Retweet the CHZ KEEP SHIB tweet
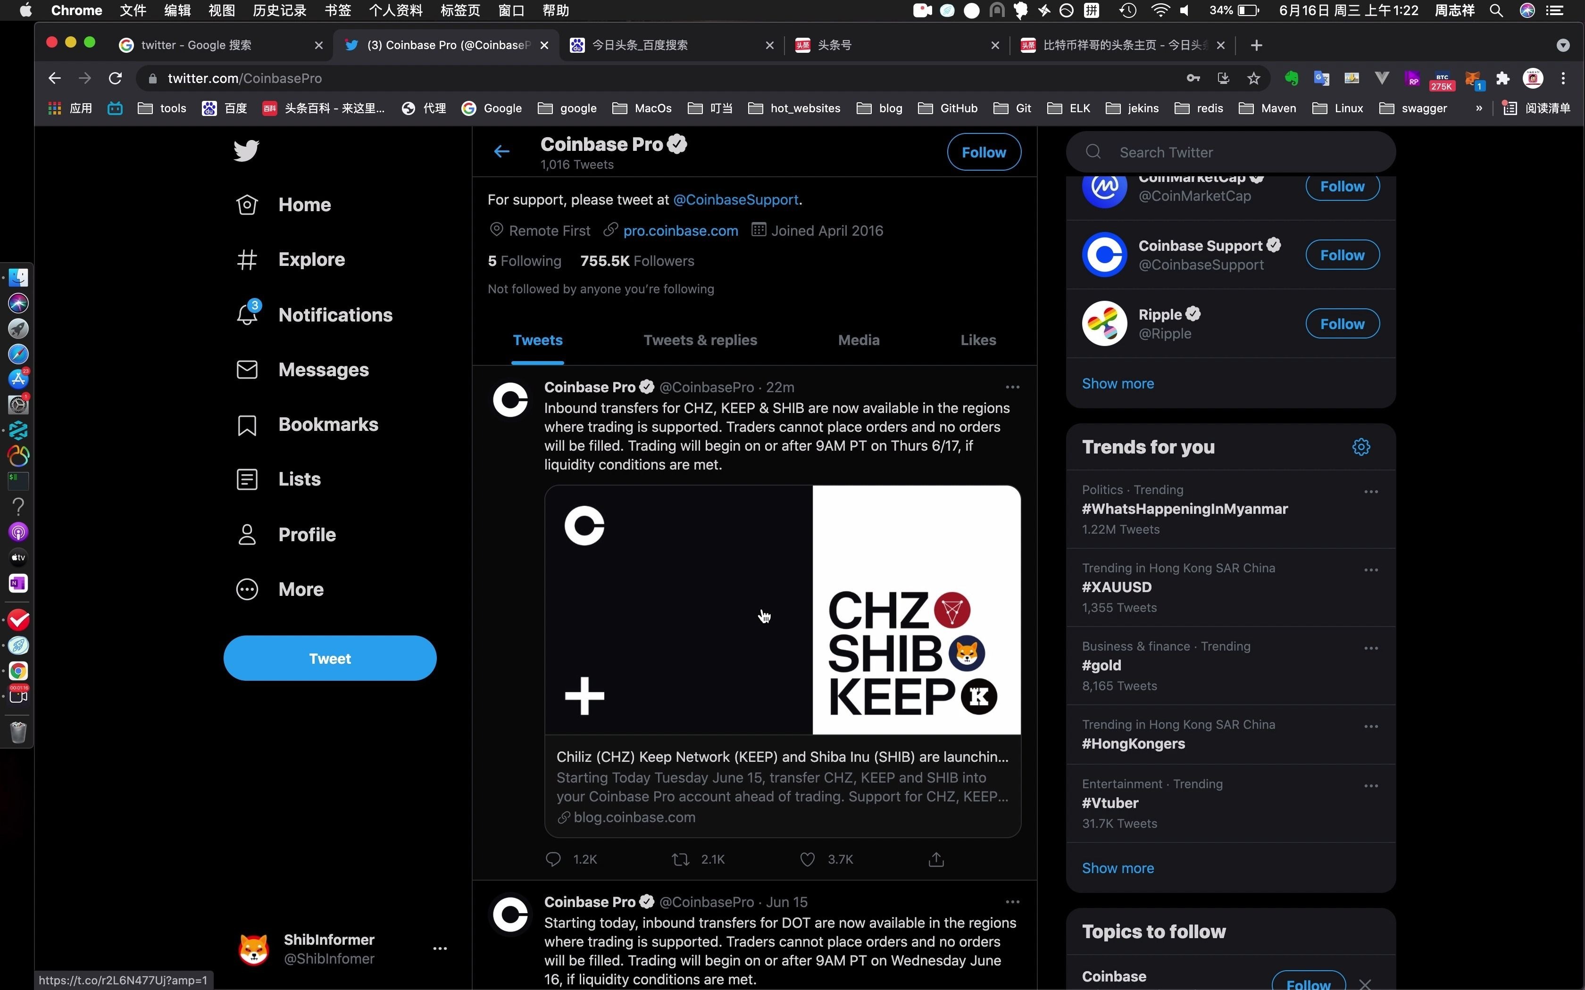1585x990 pixels. 681,859
